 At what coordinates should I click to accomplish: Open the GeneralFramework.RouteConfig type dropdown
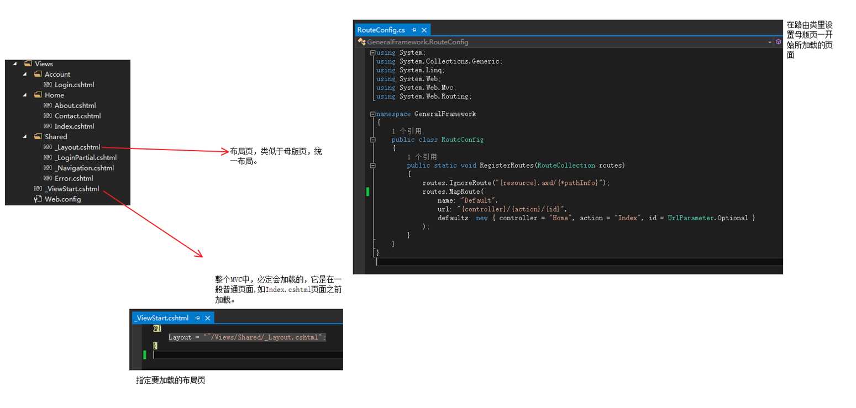coord(566,42)
